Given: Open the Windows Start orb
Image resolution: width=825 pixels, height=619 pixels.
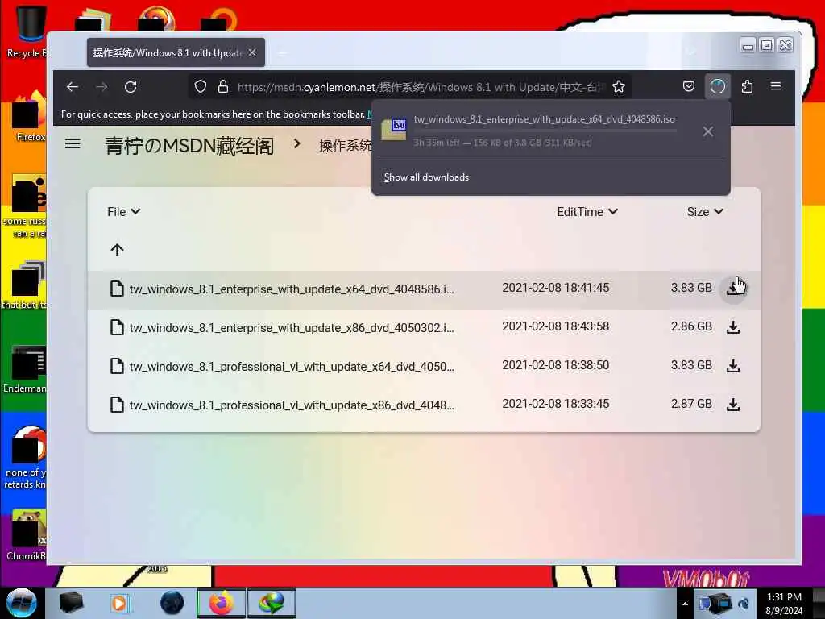Looking at the screenshot, I should click(x=22, y=603).
